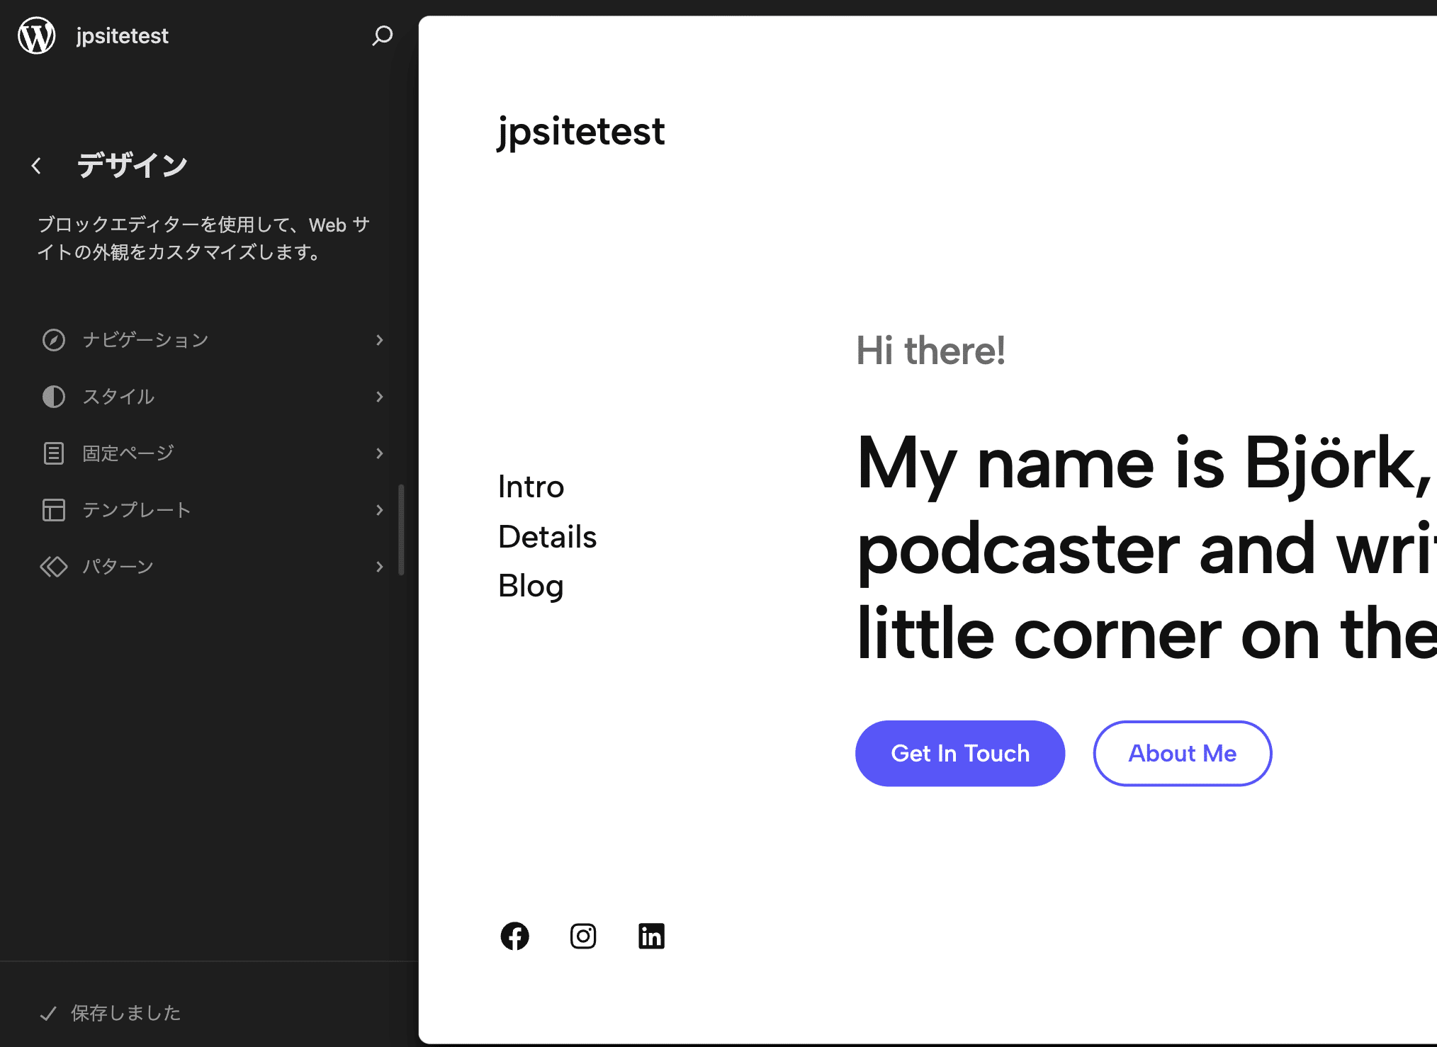Viewport: 1437px width, 1047px height.
Task: Expand the パターン section chevron
Action: [x=381, y=566]
